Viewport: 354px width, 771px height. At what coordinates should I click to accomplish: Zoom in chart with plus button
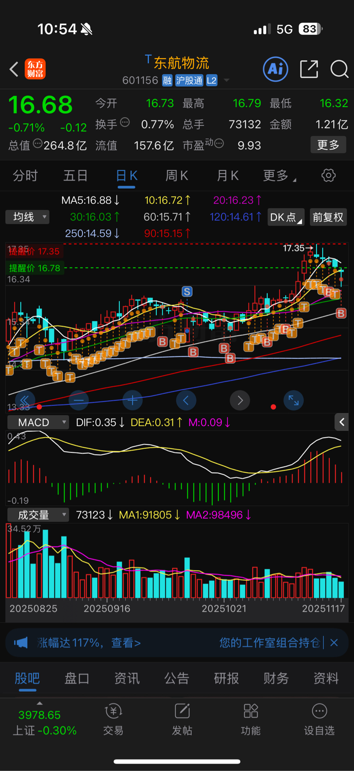(x=133, y=400)
